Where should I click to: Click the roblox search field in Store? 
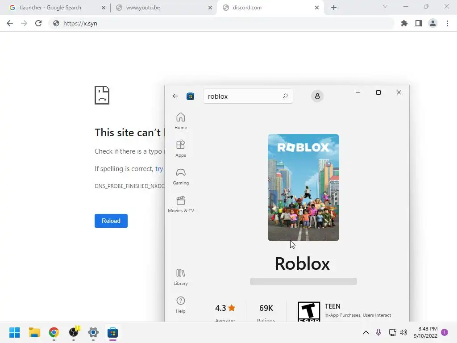[248, 96]
